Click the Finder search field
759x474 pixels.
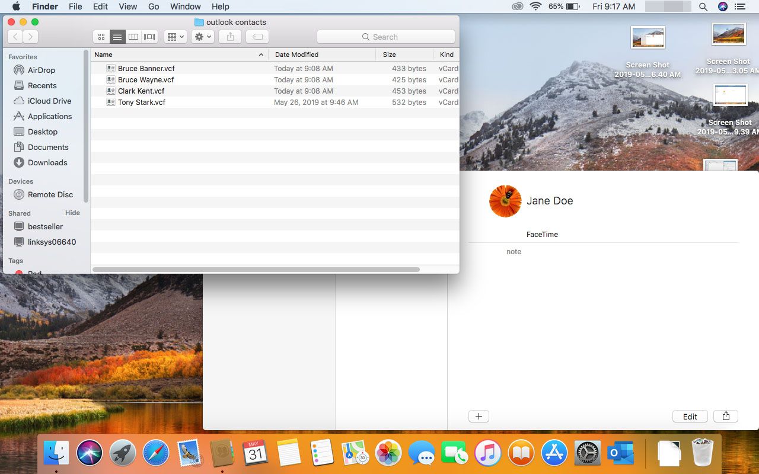click(x=386, y=37)
